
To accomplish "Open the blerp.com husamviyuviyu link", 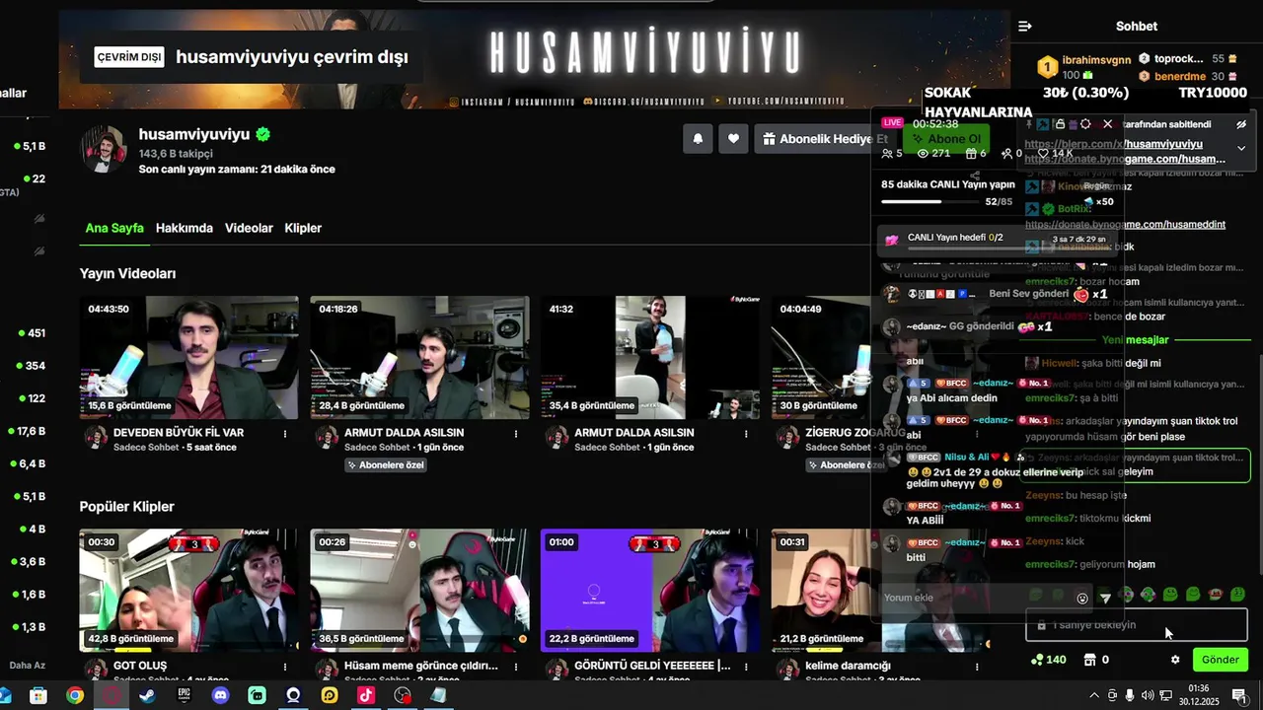I will (x=1113, y=144).
